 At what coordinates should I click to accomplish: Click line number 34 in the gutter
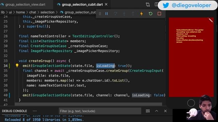coord(5,66)
